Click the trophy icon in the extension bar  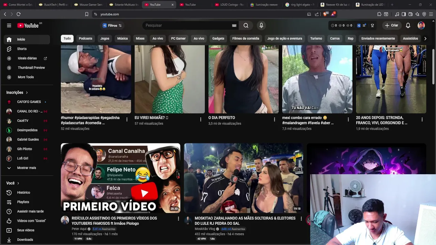372,26
